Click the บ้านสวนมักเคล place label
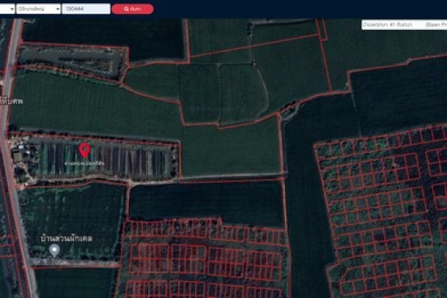Screen dimensions: 447x298 pyautogui.click(x=66, y=238)
